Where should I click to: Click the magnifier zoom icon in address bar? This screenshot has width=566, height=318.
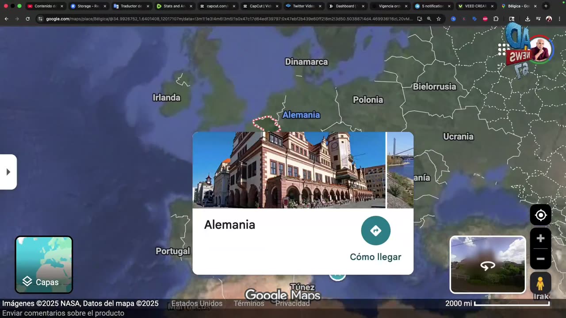[429, 19]
